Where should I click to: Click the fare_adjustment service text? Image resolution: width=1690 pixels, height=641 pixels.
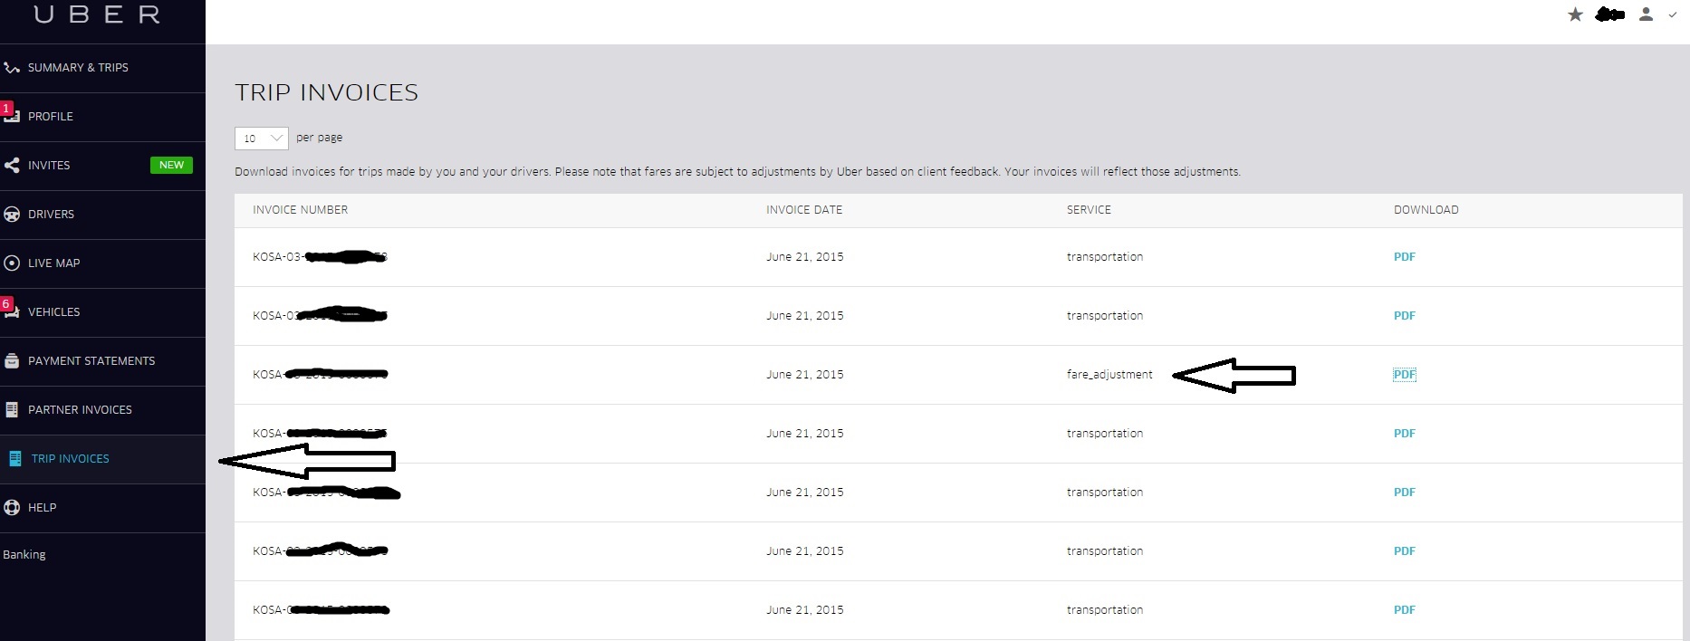tap(1109, 375)
